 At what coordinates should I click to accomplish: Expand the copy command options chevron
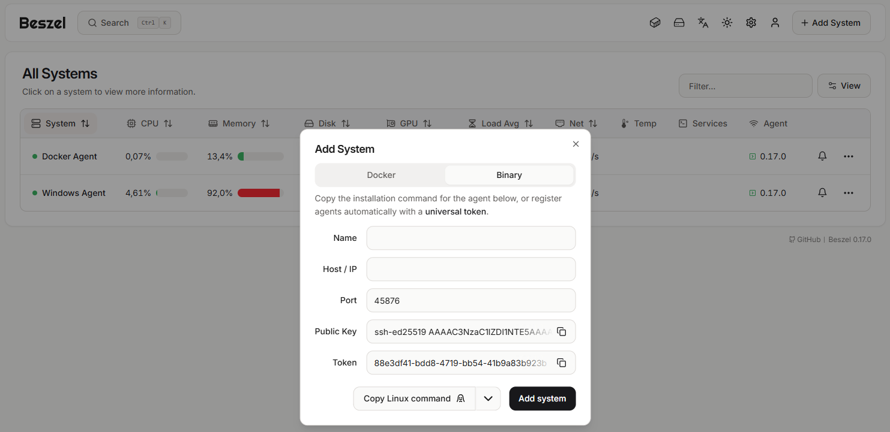[488, 398]
